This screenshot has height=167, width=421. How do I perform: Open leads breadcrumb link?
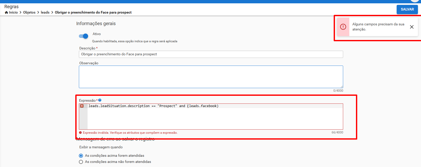click(x=45, y=12)
